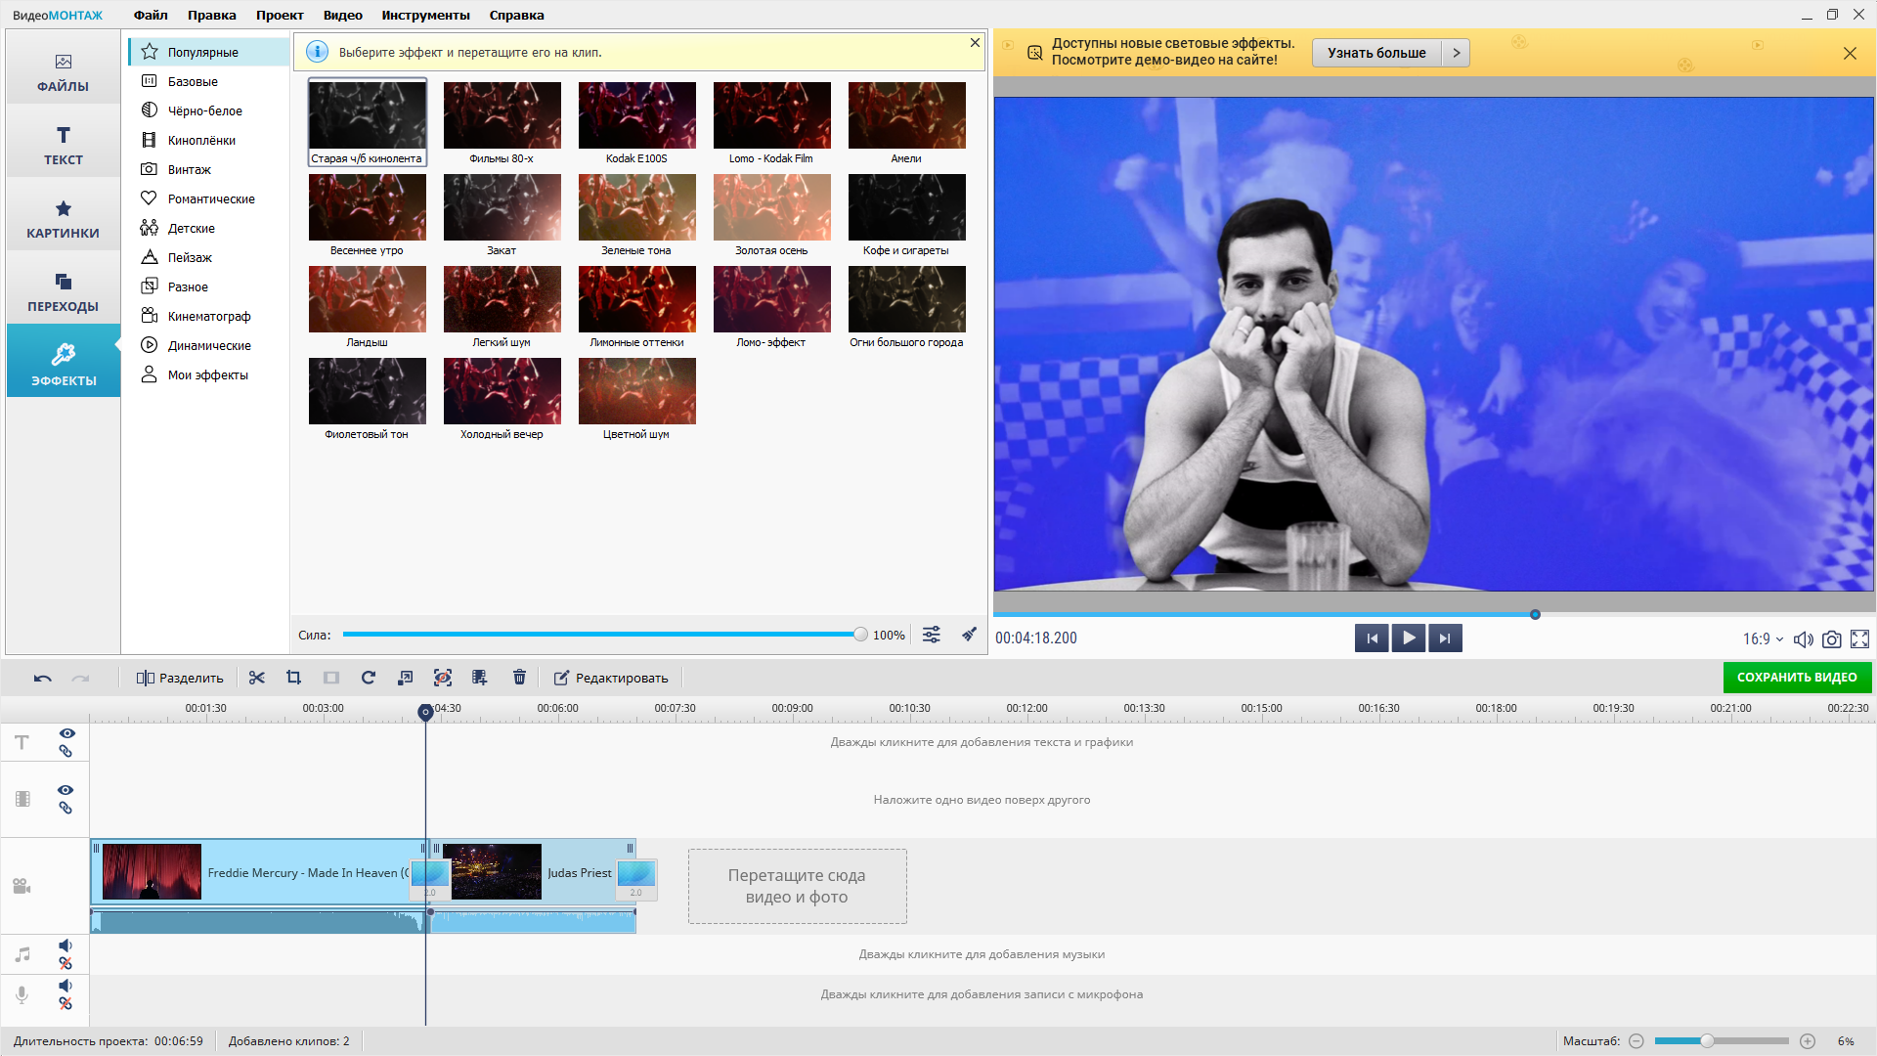Screen dimensions: 1877x1056
Task: Open the Справка menu
Action: [516, 15]
